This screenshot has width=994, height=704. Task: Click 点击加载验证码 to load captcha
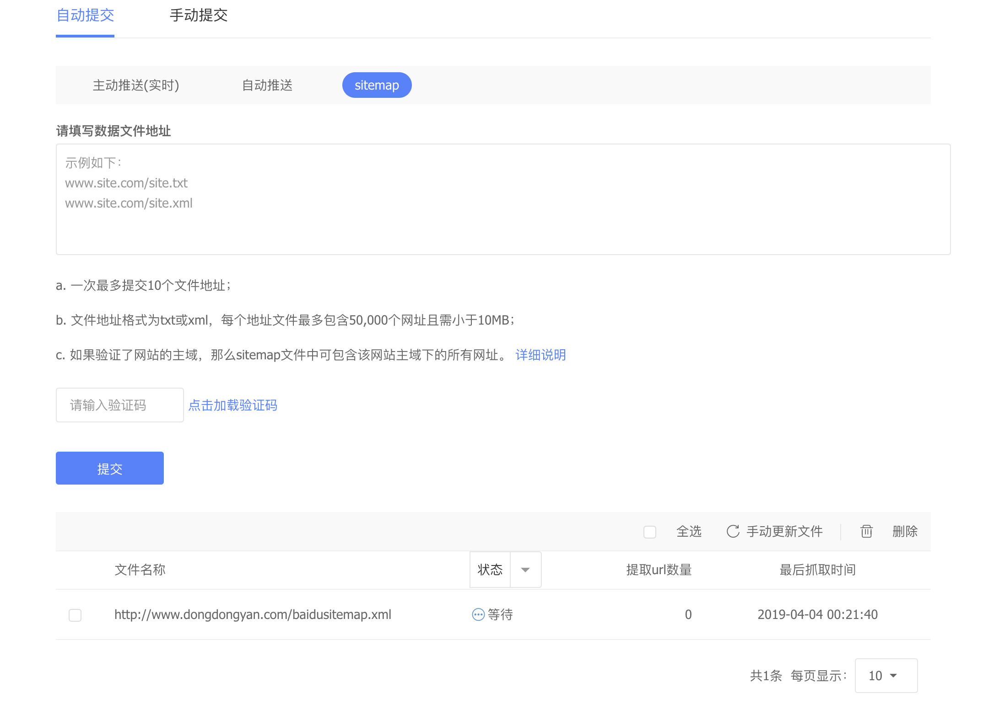coord(233,405)
